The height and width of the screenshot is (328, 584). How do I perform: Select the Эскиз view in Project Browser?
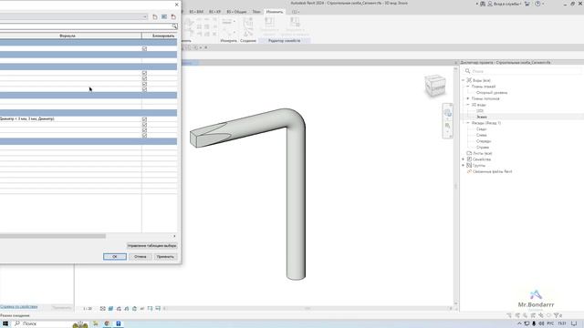pyautogui.click(x=482, y=117)
